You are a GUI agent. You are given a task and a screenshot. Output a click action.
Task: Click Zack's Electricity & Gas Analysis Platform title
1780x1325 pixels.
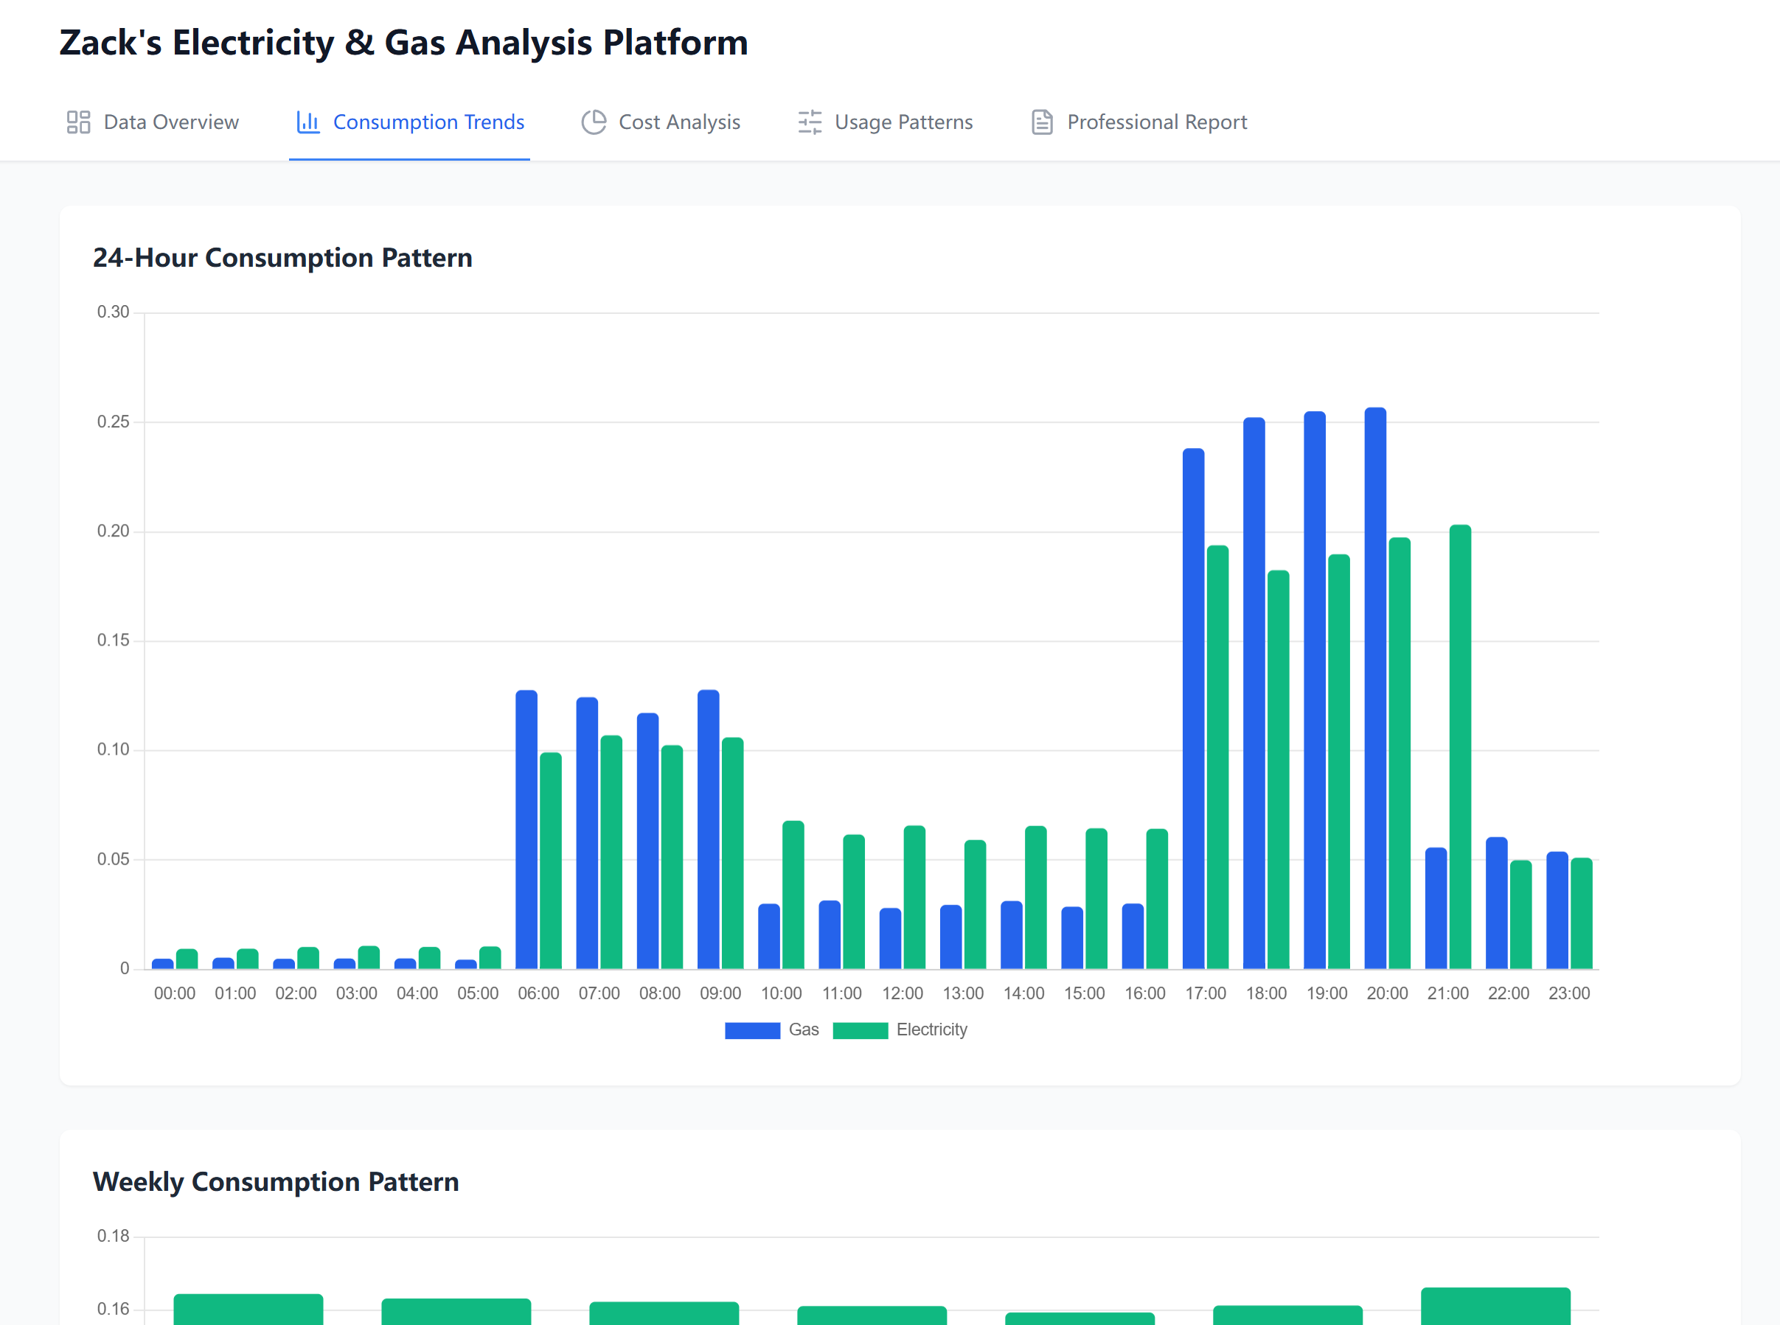click(403, 43)
